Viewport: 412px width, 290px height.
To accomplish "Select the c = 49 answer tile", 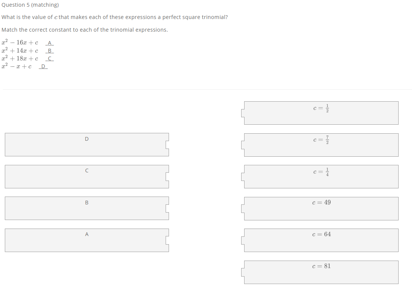I will [321, 208].
